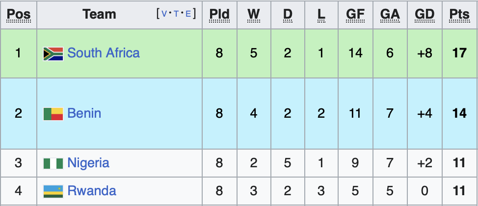
Task: Click the GA column header
Action: point(390,15)
